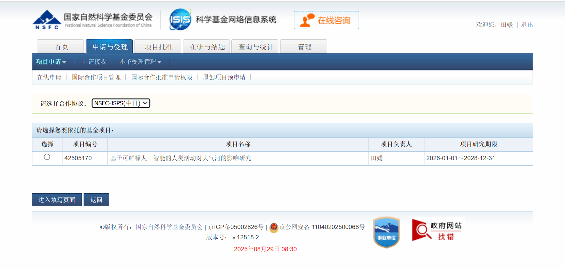Go to the 在研与结题 tab
The width and height of the screenshot is (565, 269).
click(207, 47)
